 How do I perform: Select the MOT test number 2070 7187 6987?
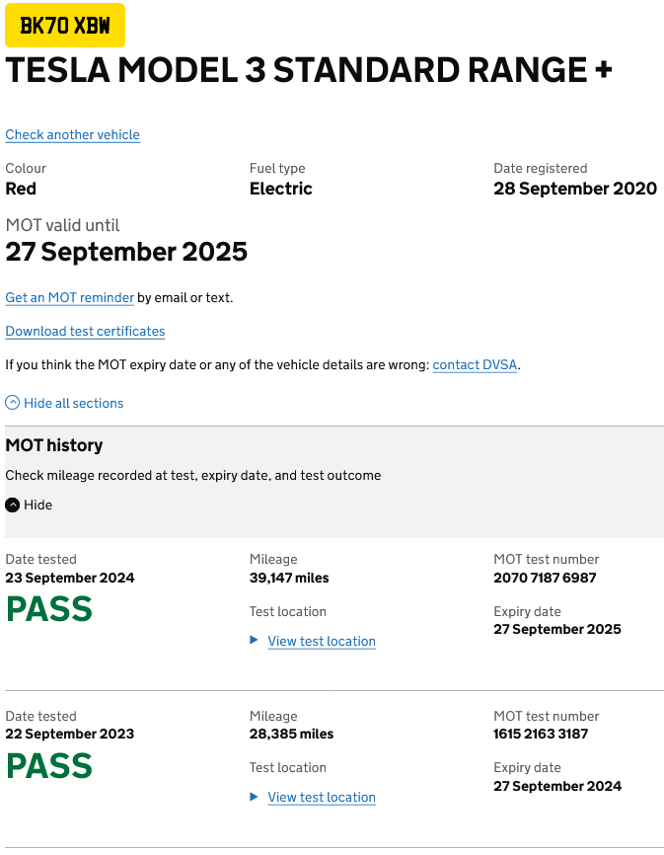point(545,578)
